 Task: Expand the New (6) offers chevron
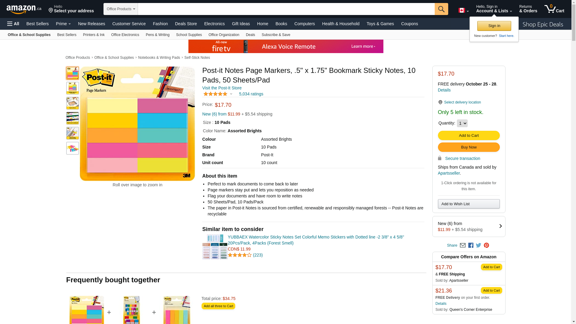click(x=500, y=226)
